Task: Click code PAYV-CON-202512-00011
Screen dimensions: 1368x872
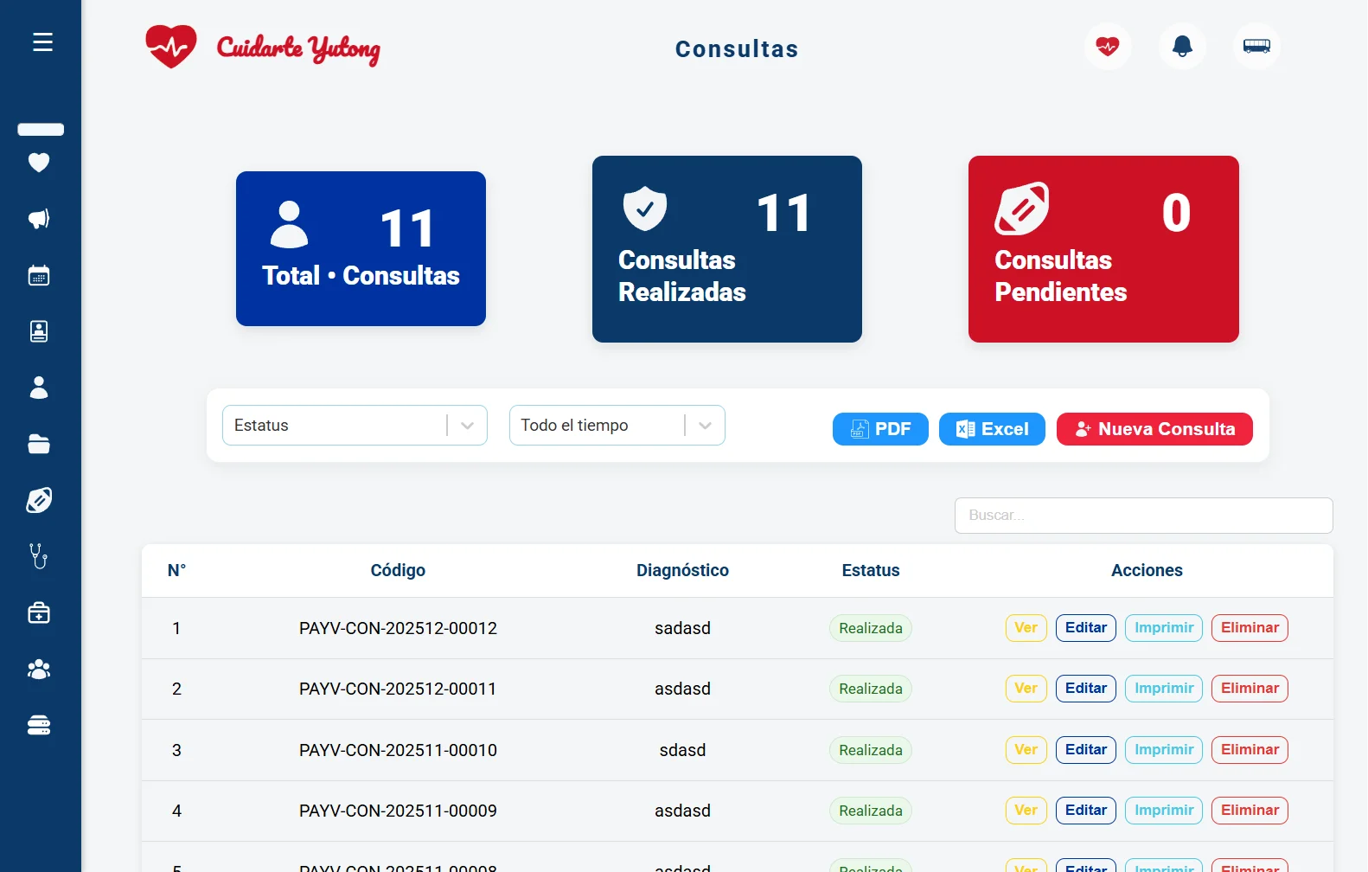Action: [x=398, y=689]
